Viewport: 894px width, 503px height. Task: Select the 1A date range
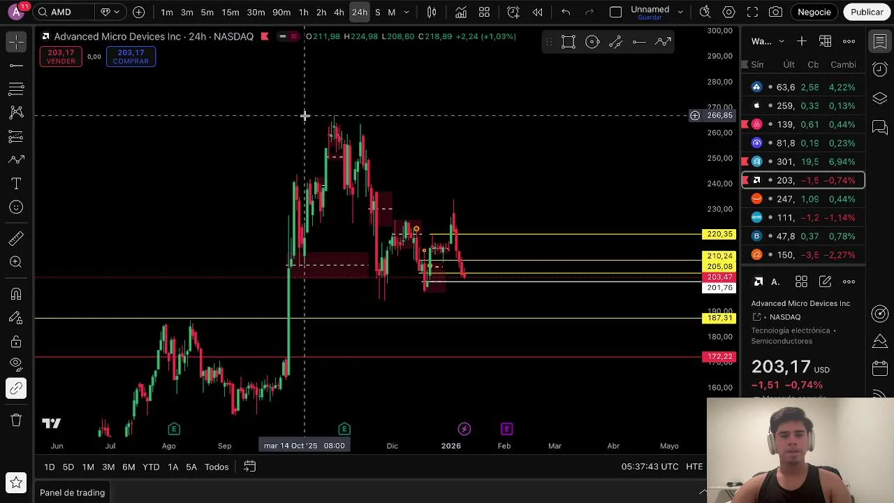173,467
